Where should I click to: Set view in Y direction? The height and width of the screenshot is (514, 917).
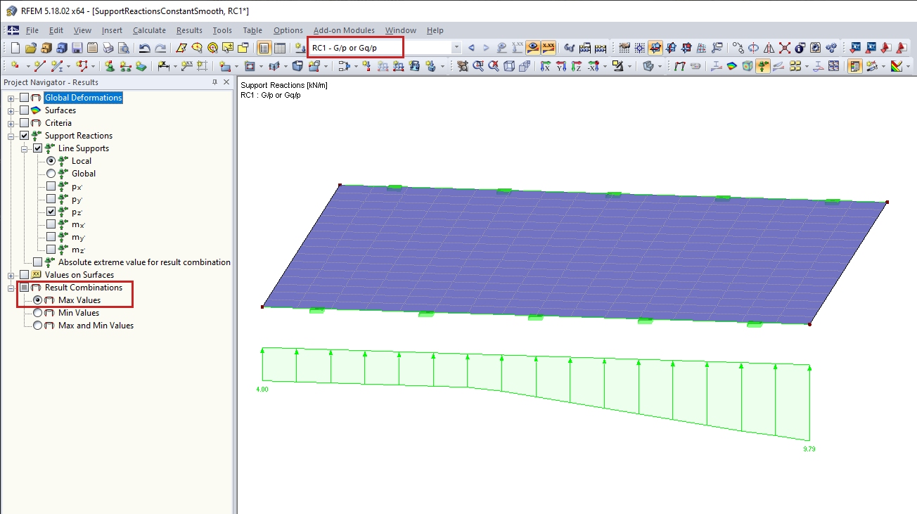tap(561, 66)
